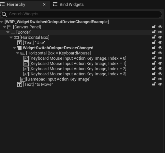This screenshot has width=165, height=153.
Task: Click the Border widget icon
Action: [13, 32]
